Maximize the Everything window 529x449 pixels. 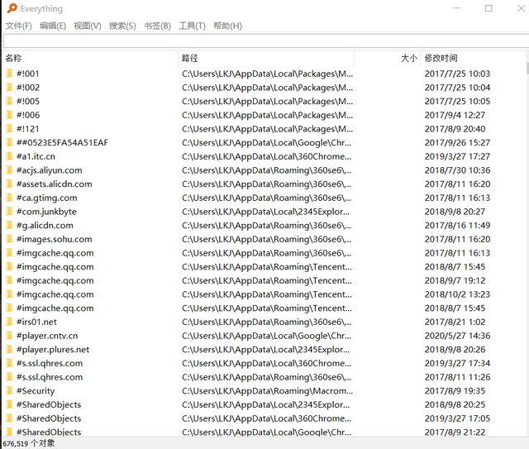pyautogui.click(x=488, y=8)
